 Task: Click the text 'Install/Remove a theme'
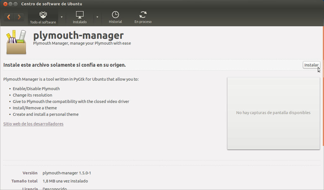(35, 108)
